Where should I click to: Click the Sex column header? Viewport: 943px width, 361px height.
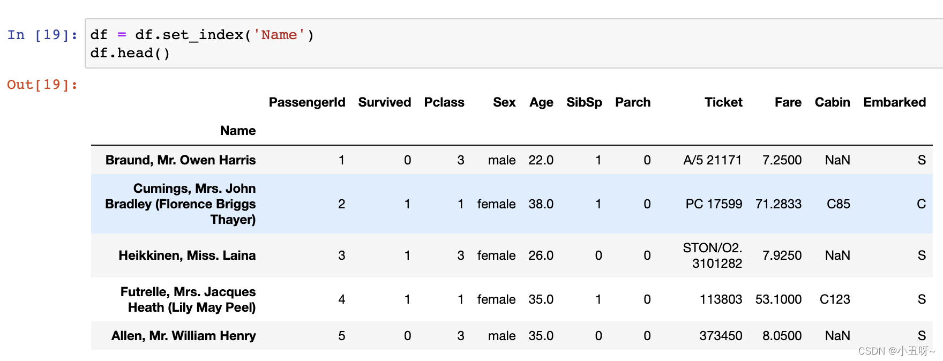coord(504,102)
